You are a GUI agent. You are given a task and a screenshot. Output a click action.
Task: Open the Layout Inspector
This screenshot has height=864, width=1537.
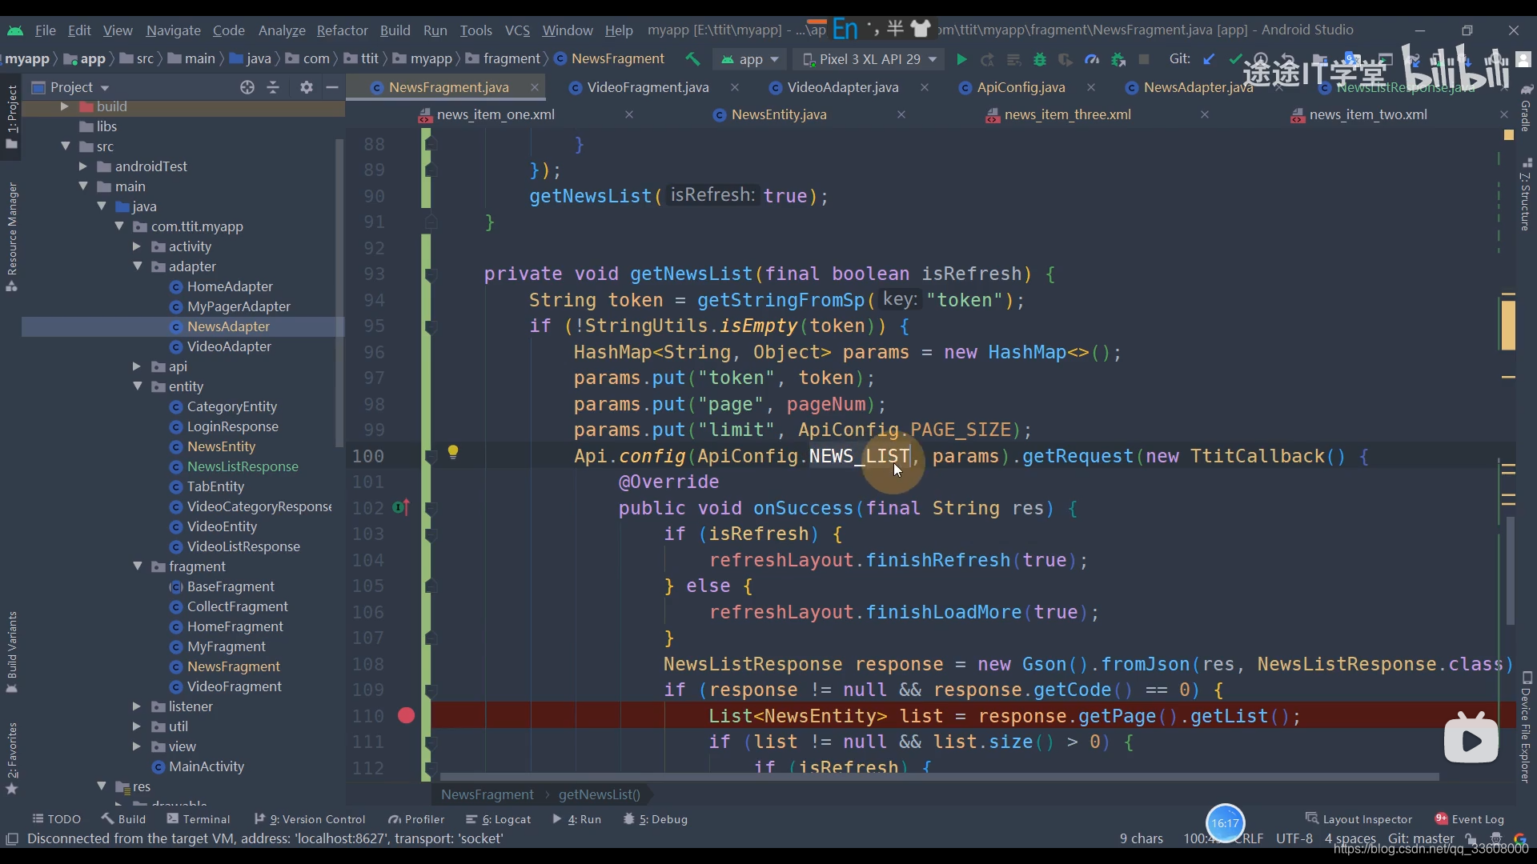coord(1358,819)
